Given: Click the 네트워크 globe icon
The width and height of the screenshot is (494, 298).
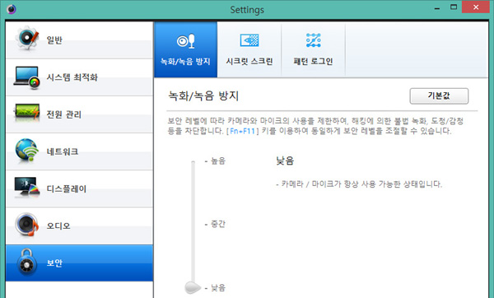Looking at the screenshot, I should coord(26,151).
